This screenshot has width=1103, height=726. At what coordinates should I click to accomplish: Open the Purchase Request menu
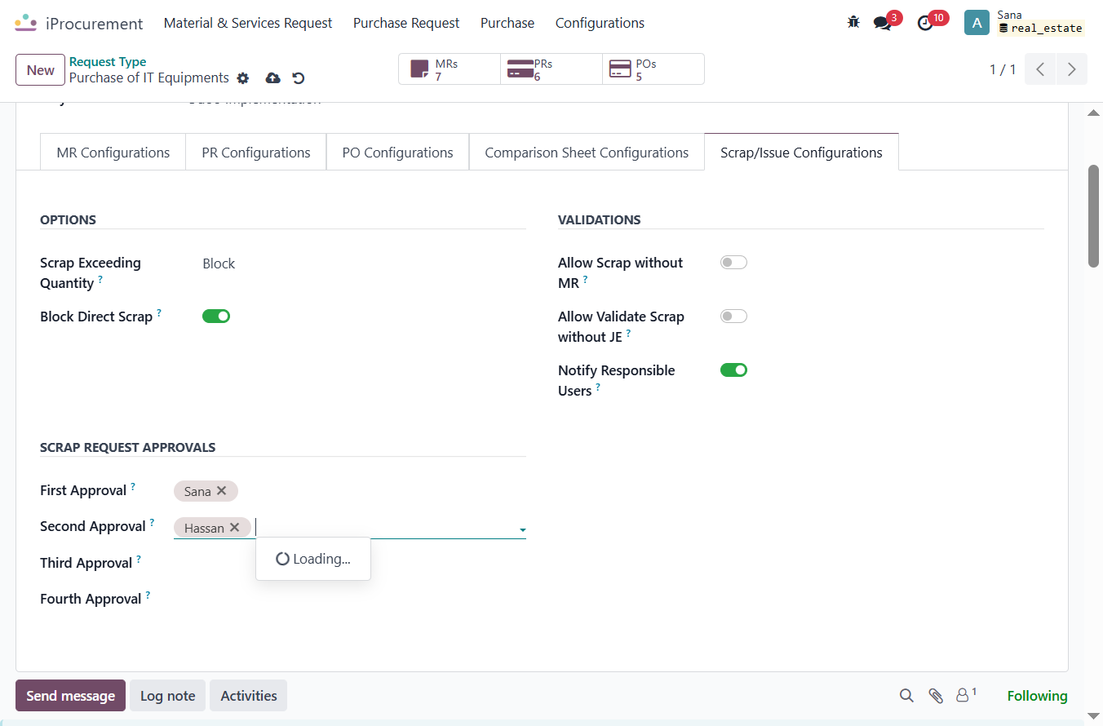coord(406,23)
